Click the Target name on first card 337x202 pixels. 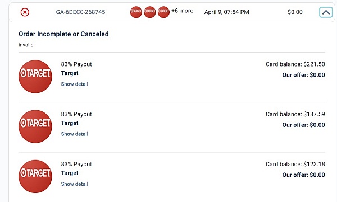[x=70, y=73]
